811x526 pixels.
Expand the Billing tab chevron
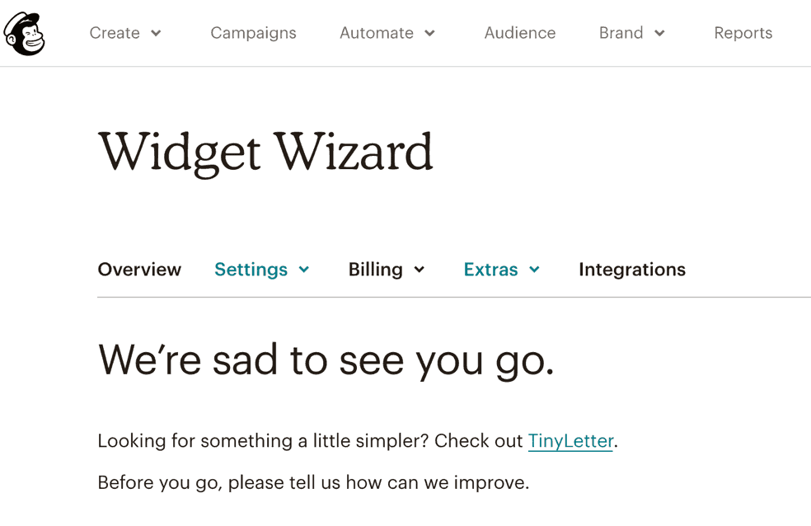pyautogui.click(x=420, y=270)
